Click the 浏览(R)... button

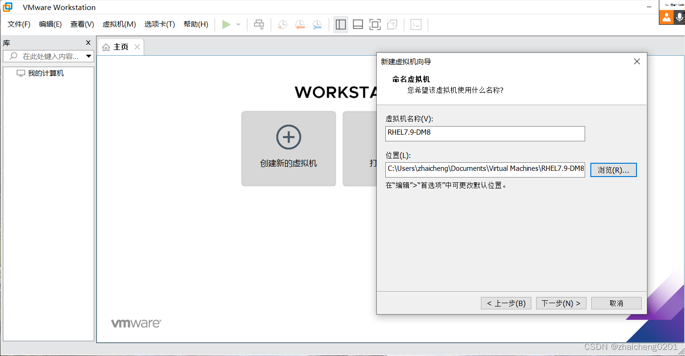614,170
